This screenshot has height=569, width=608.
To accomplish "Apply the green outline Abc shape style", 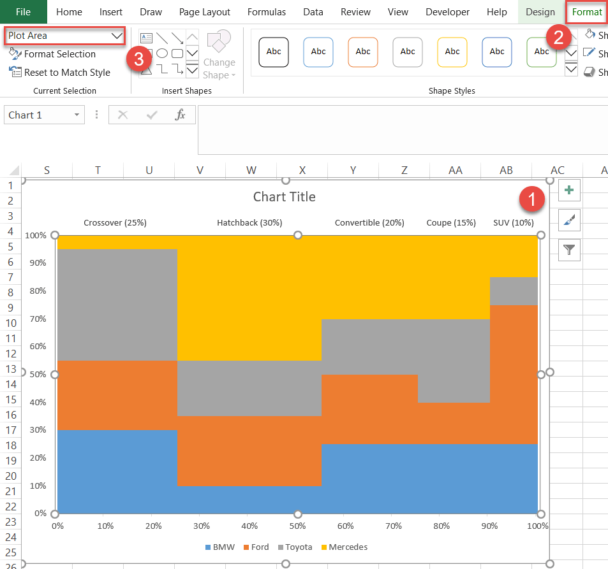I will (541, 52).
